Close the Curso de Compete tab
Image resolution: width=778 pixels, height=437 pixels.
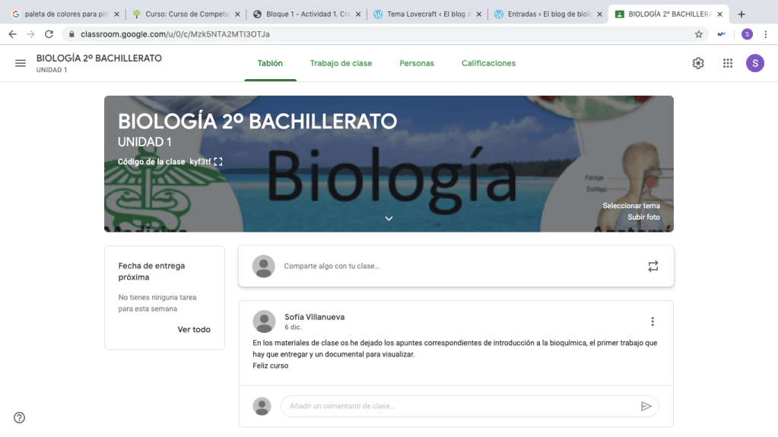click(x=237, y=14)
